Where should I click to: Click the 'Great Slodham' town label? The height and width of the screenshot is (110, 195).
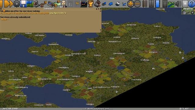pyautogui.click(x=136, y=79)
